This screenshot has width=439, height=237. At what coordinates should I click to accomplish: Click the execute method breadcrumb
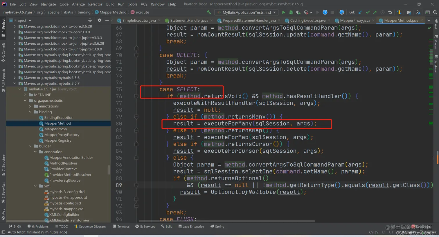(x=140, y=12)
